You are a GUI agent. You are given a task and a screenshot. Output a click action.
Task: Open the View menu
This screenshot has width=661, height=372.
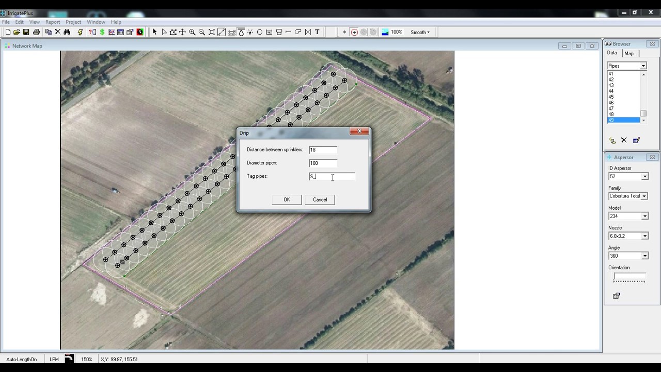[x=35, y=22]
